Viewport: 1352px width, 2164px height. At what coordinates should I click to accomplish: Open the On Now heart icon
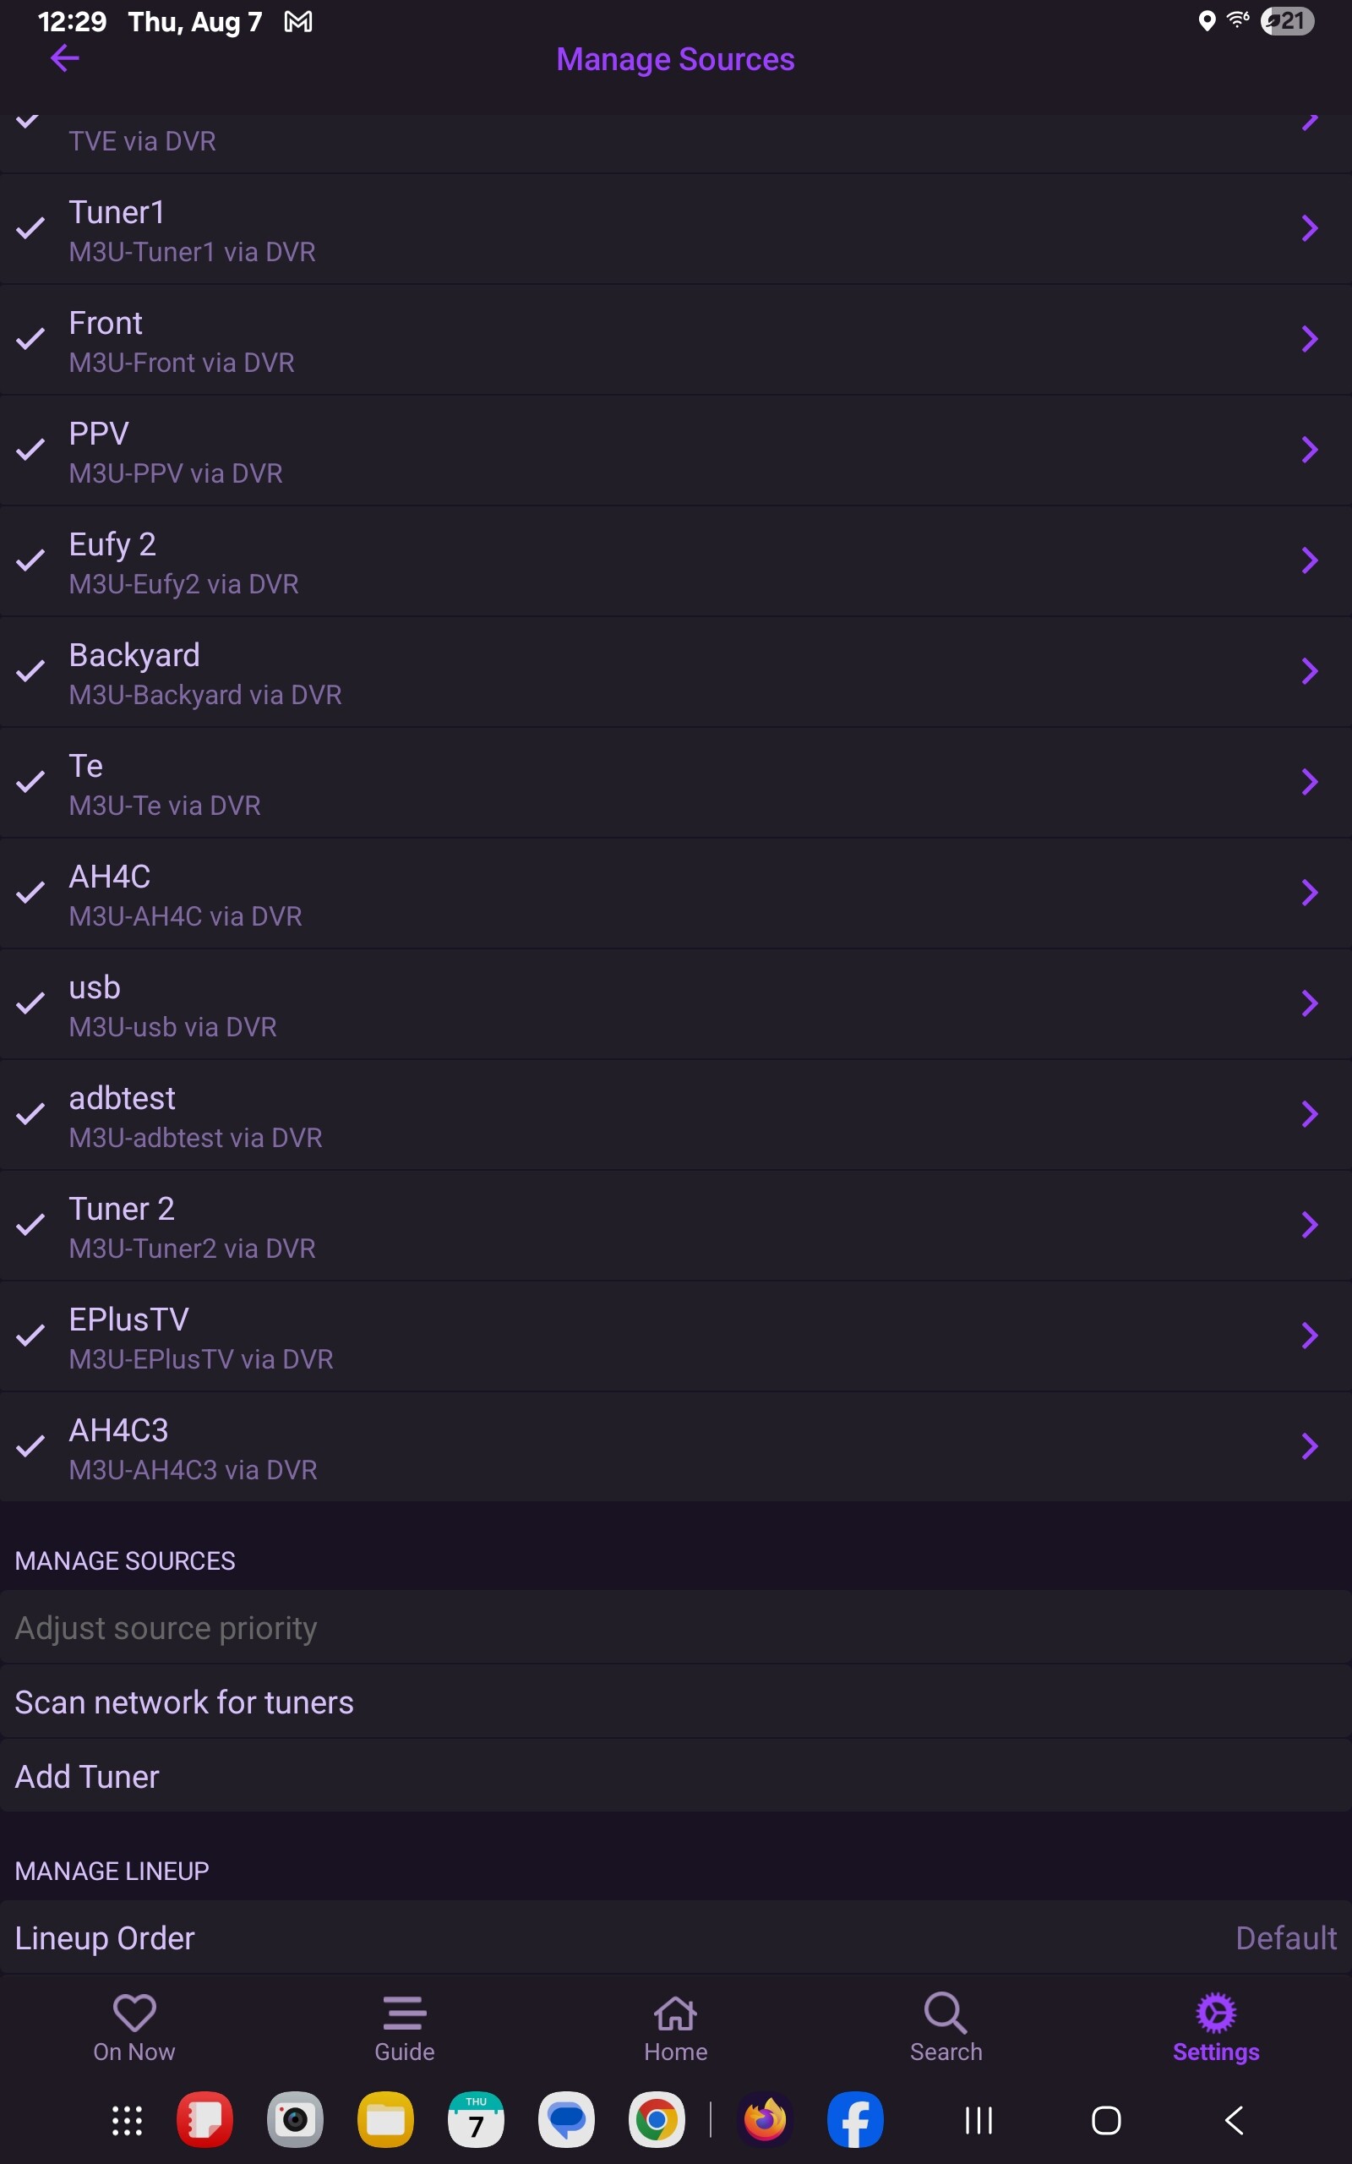pyautogui.click(x=134, y=2012)
